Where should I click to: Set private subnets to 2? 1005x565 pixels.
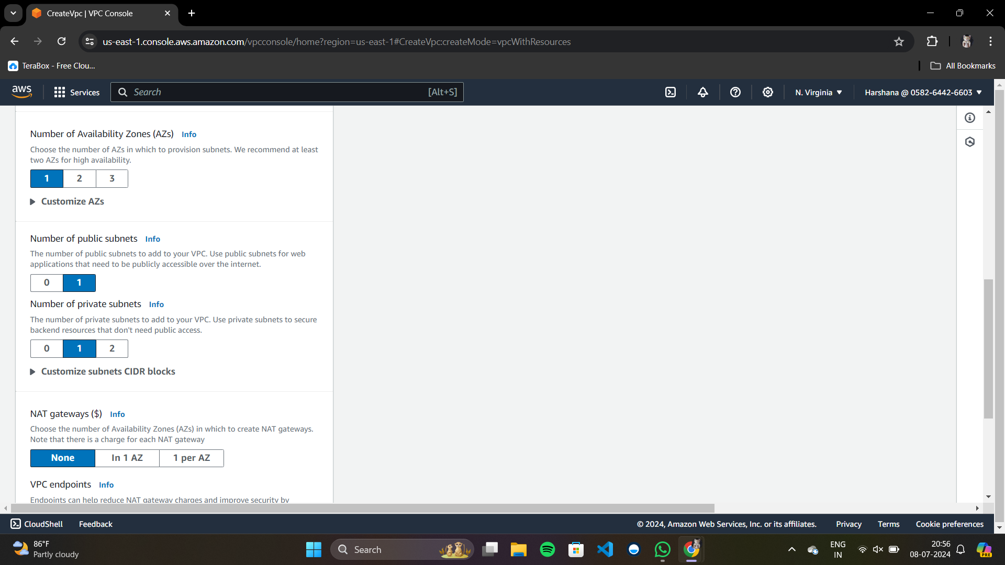[x=112, y=348]
